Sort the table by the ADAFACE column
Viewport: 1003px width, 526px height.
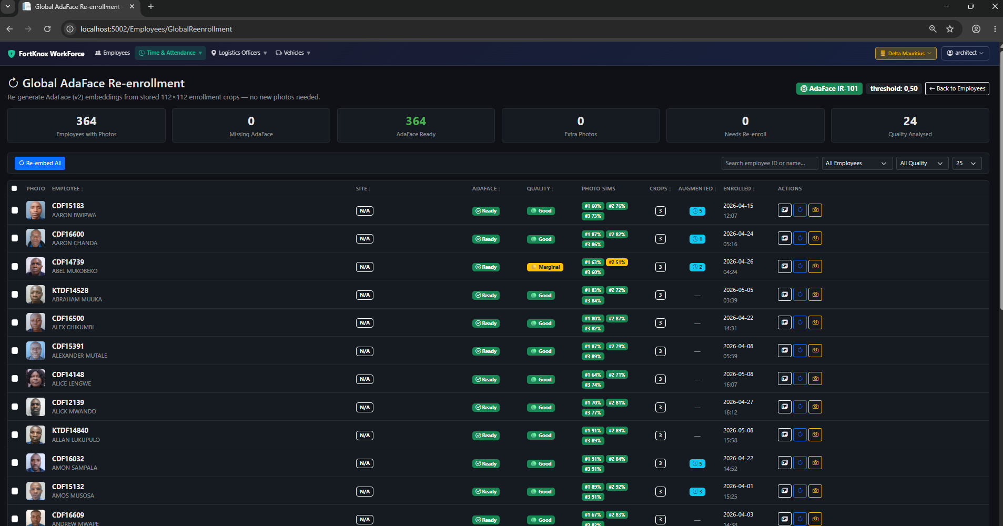pyautogui.click(x=486, y=189)
